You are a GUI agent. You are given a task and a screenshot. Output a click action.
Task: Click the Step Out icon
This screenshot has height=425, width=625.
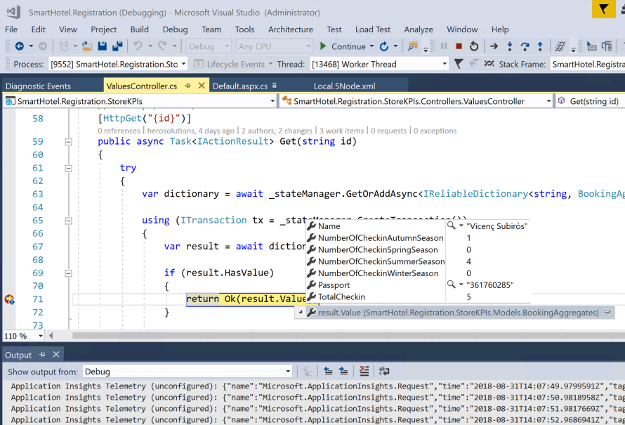(x=540, y=46)
